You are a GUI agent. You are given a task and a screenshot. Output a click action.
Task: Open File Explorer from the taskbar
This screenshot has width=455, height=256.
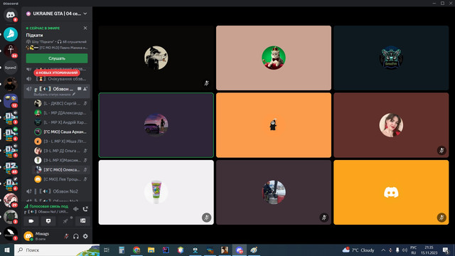pos(151,250)
